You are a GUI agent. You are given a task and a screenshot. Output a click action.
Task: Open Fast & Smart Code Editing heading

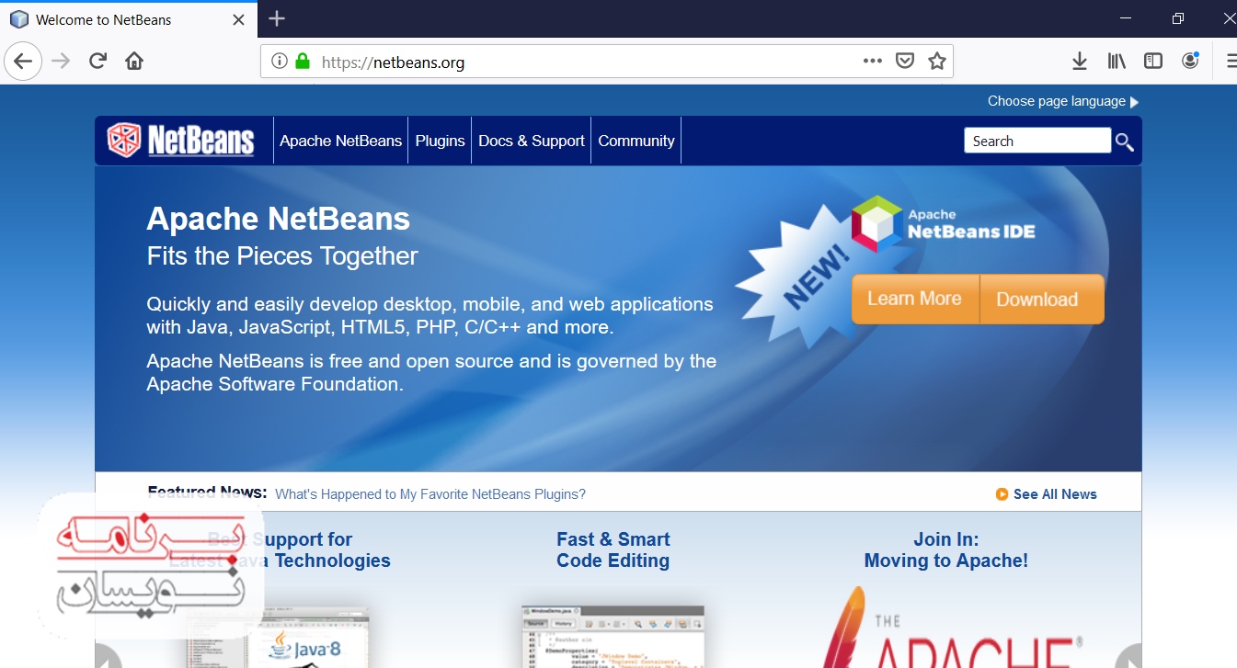pyautogui.click(x=613, y=549)
